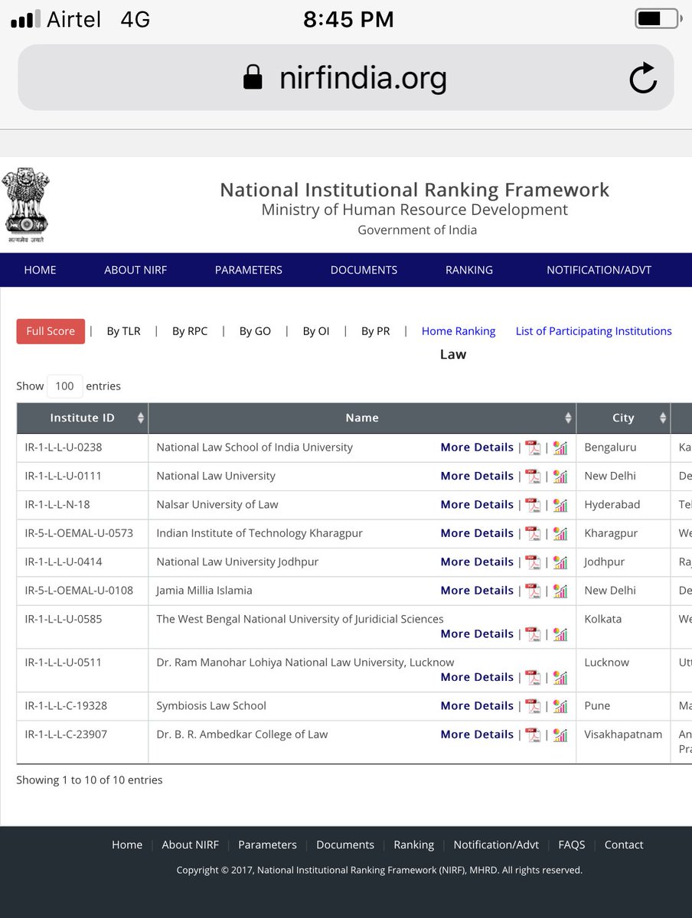This screenshot has height=918, width=692.
Task: Open score chart for National Law University Jodhpur
Action: point(560,562)
